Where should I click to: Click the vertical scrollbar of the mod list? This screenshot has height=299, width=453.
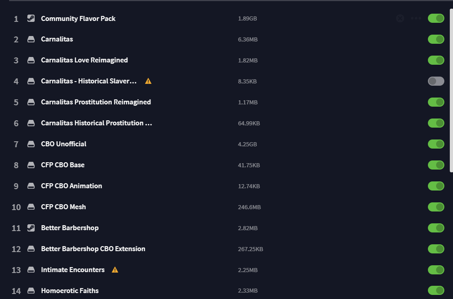pos(451,91)
